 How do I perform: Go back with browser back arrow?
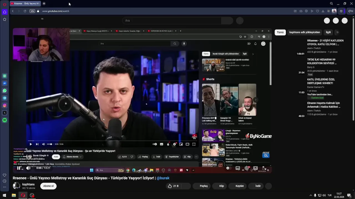(x=13, y=11)
